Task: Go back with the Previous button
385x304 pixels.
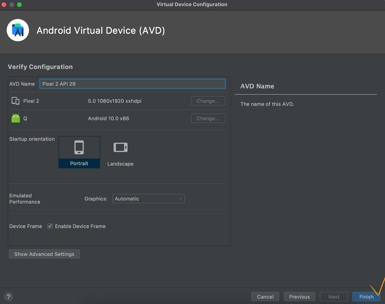Action: click(x=299, y=297)
